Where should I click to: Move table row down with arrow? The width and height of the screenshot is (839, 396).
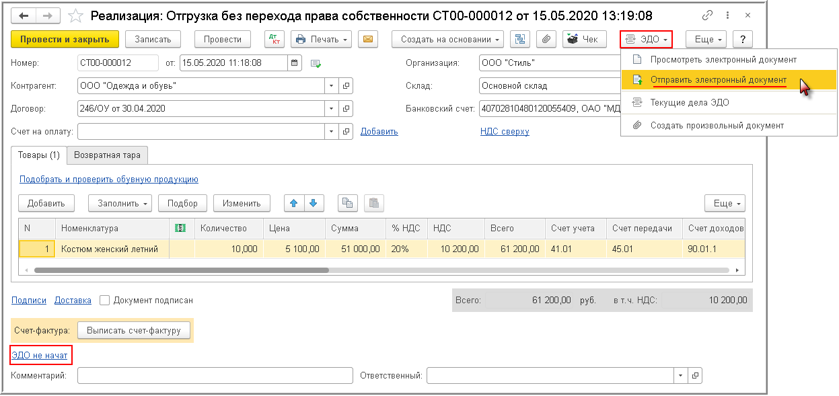coord(314,203)
